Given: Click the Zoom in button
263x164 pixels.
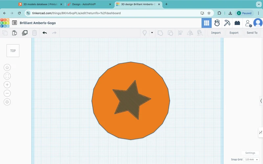Looking at the screenshot, I should (x=7, y=85).
